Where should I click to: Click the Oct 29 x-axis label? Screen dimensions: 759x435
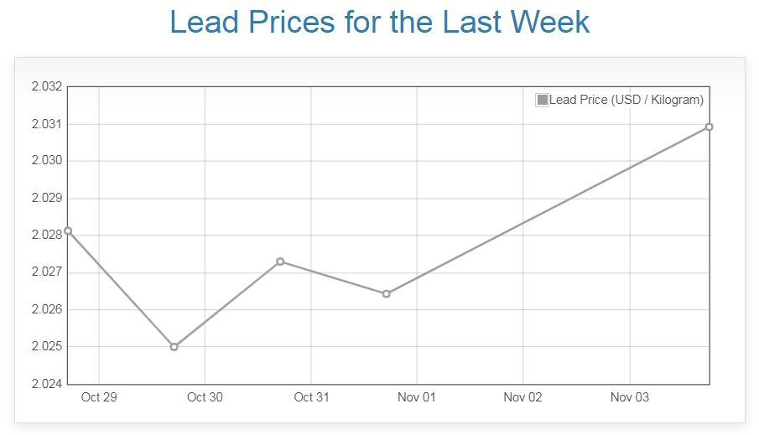[x=99, y=397]
